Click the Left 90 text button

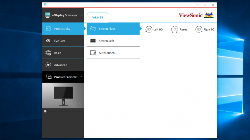[158, 29]
